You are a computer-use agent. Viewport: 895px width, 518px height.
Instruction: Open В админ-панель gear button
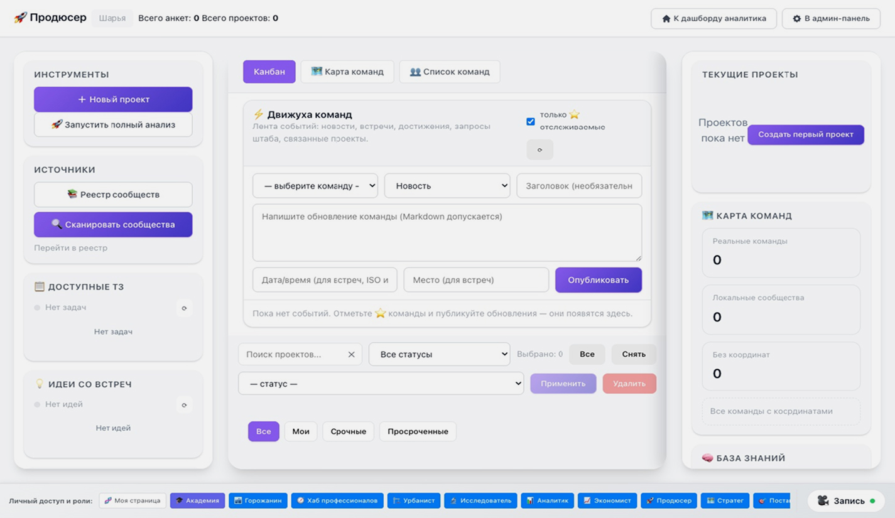(831, 19)
